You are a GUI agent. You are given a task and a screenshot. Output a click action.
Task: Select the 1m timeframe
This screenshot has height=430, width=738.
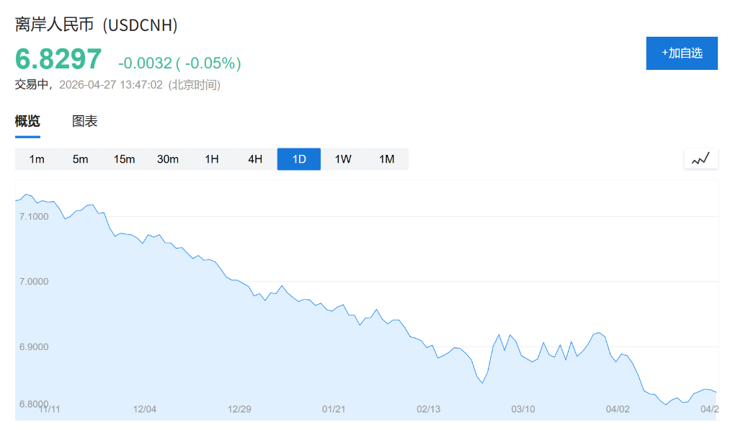coord(37,159)
